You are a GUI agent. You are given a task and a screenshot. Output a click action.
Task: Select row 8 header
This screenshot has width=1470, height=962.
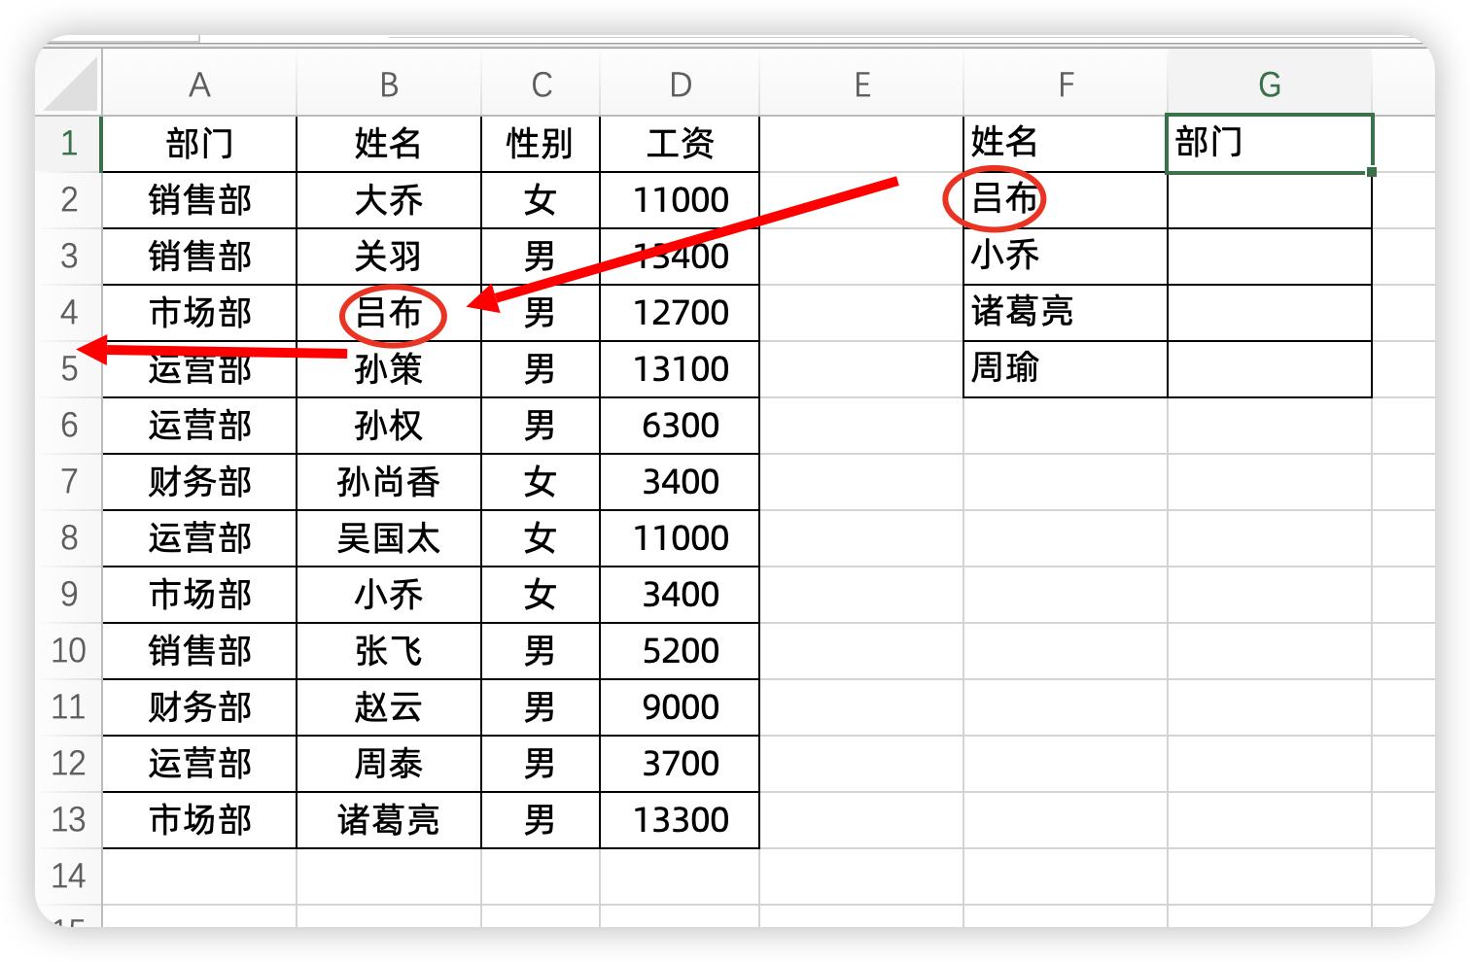pyautogui.click(x=69, y=538)
